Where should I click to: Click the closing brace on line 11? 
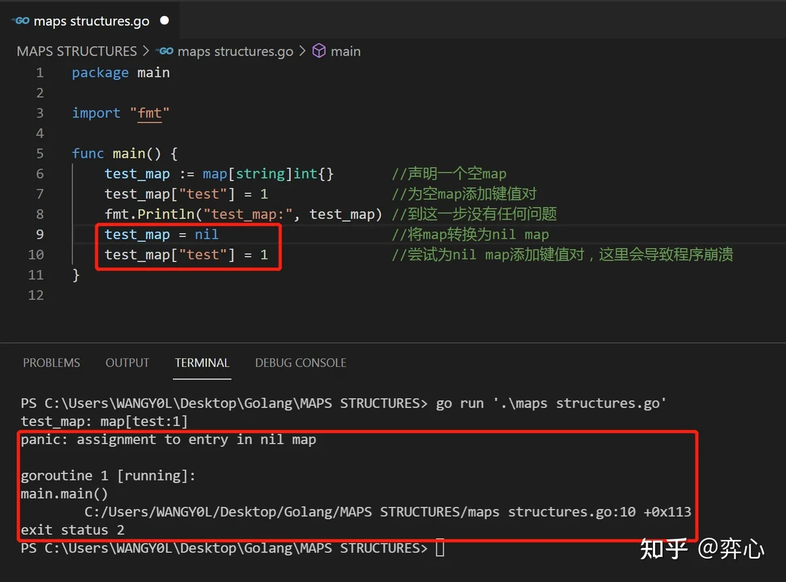76,275
